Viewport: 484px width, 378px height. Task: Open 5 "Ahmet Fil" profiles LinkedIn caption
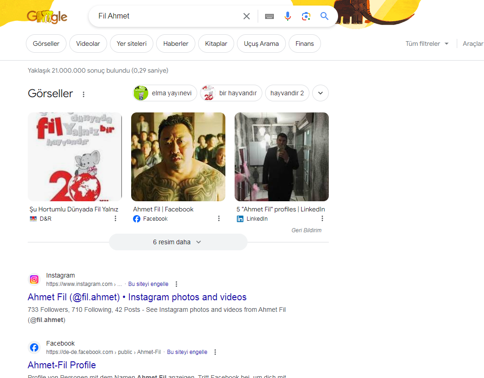tap(281, 209)
